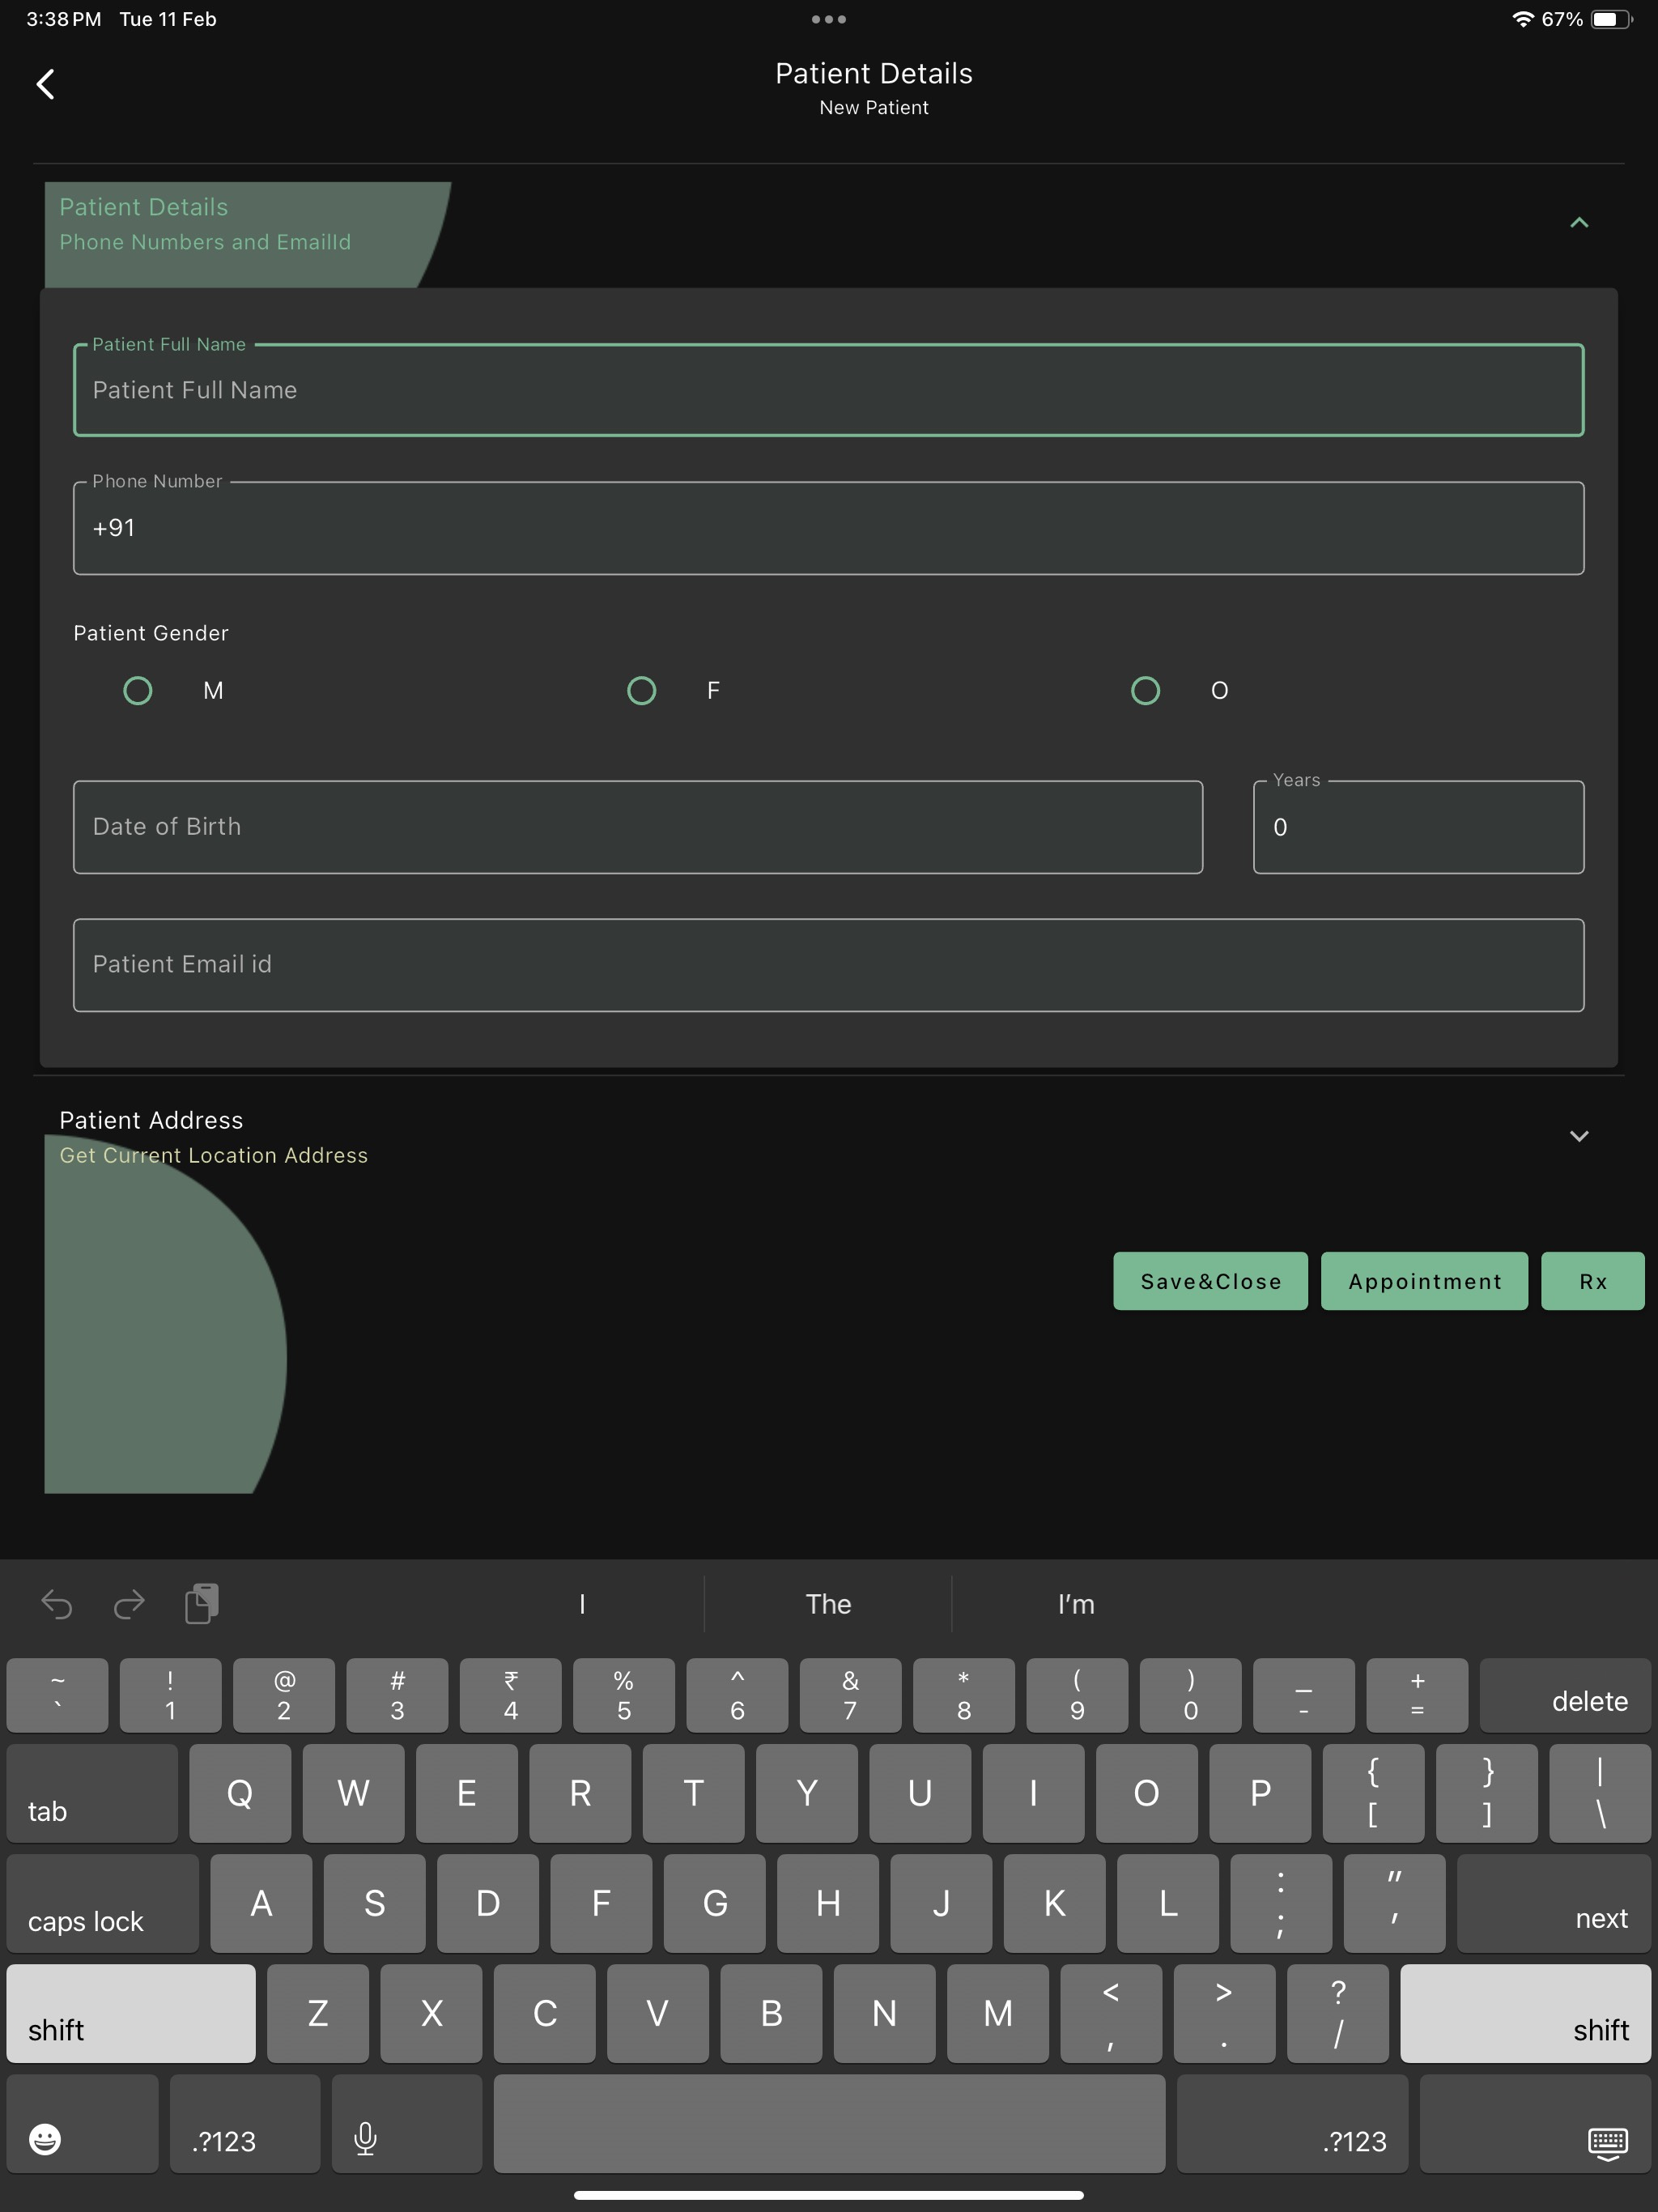The height and width of the screenshot is (2212, 1658).
Task: Click the Rx button
Action: [x=1592, y=1281]
